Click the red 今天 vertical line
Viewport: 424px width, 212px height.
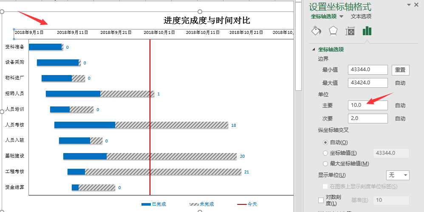click(x=150, y=117)
